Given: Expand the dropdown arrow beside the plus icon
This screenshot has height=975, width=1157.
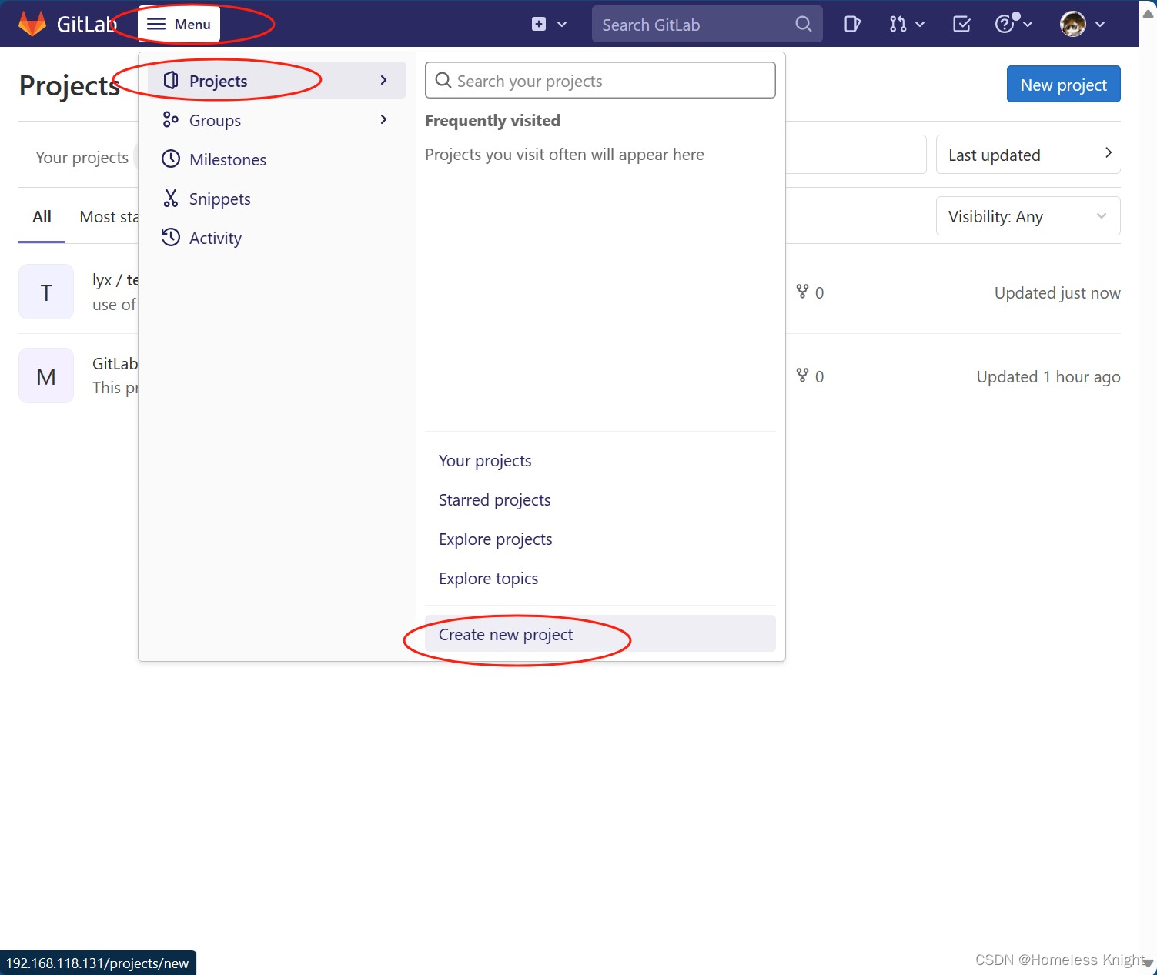Looking at the screenshot, I should [562, 24].
